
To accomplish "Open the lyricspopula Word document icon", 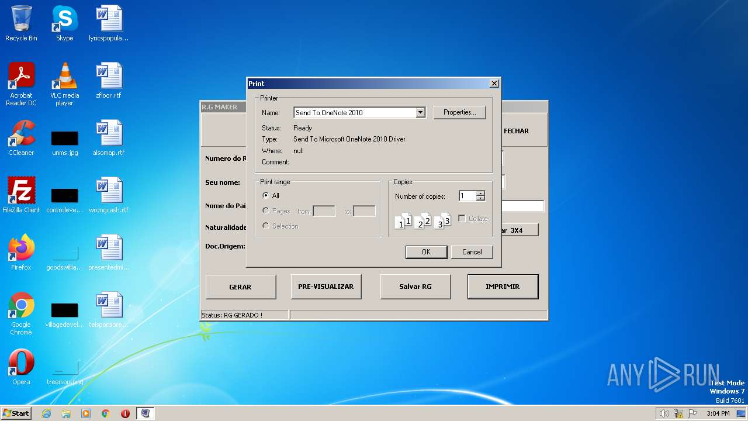I will (x=109, y=23).
